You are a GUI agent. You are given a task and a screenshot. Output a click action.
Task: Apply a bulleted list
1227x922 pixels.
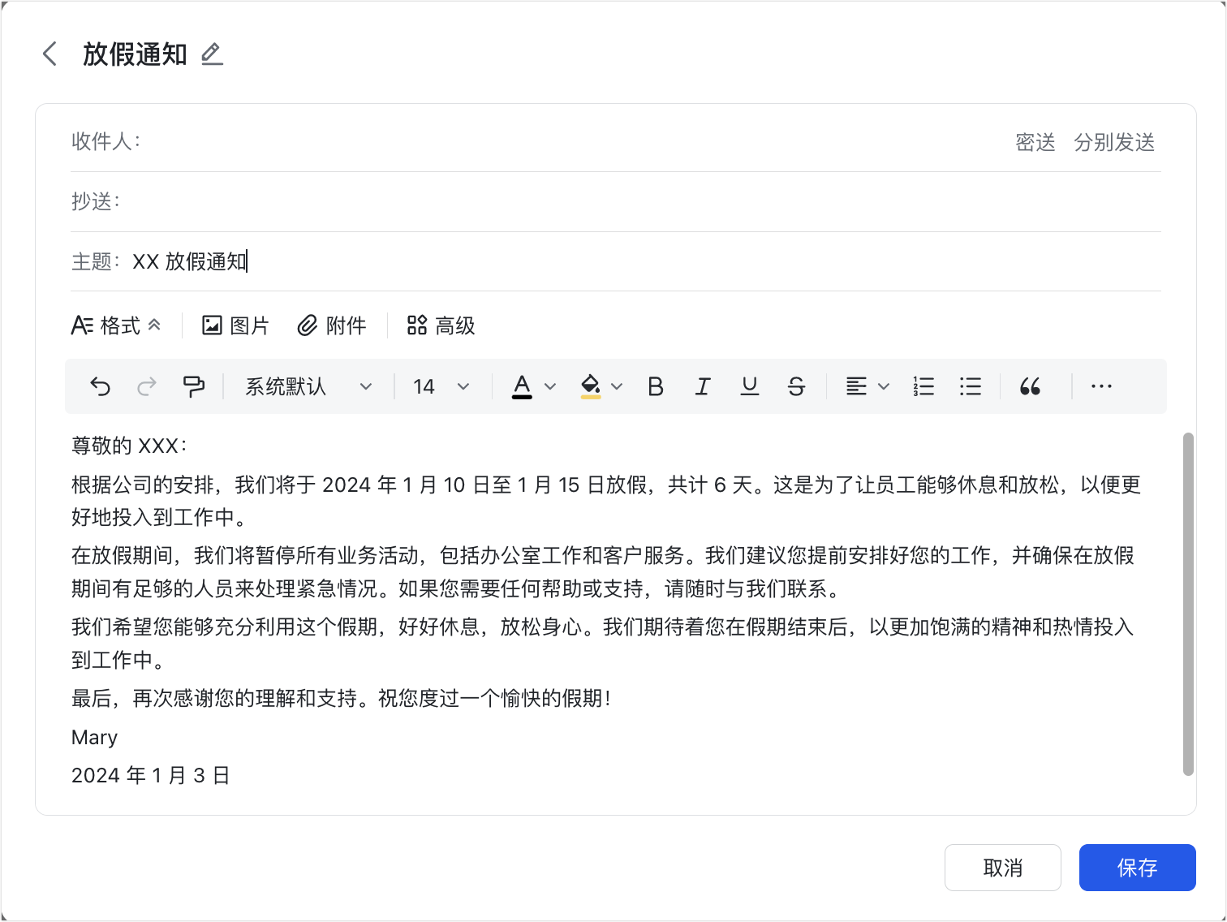coord(970,386)
